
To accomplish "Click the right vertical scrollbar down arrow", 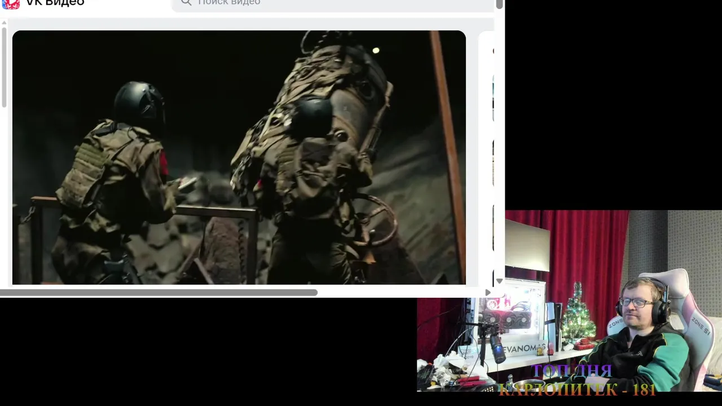I will 499,281.
